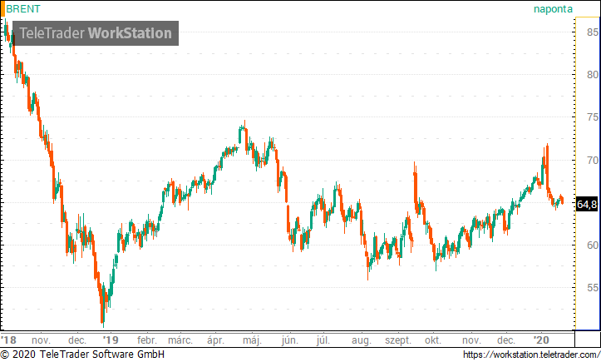Click the 'dec.' label before '19

(77, 340)
